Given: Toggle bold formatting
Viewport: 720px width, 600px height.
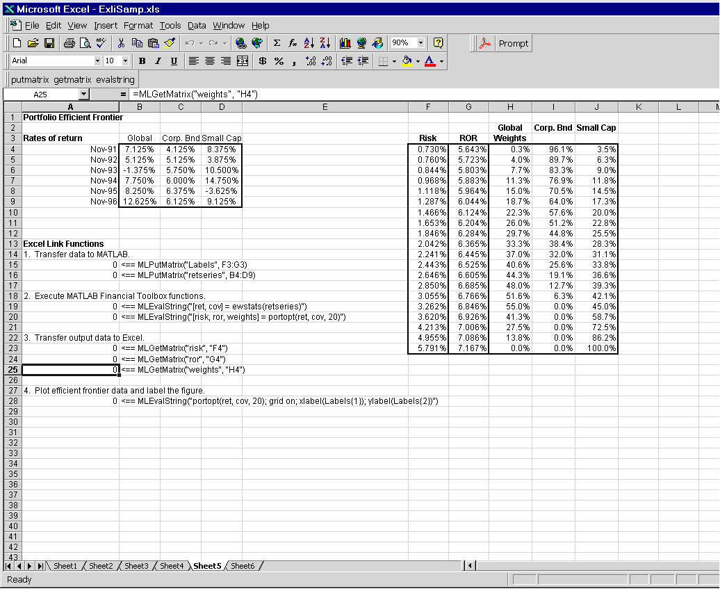Looking at the screenshot, I should pyautogui.click(x=142, y=61).
